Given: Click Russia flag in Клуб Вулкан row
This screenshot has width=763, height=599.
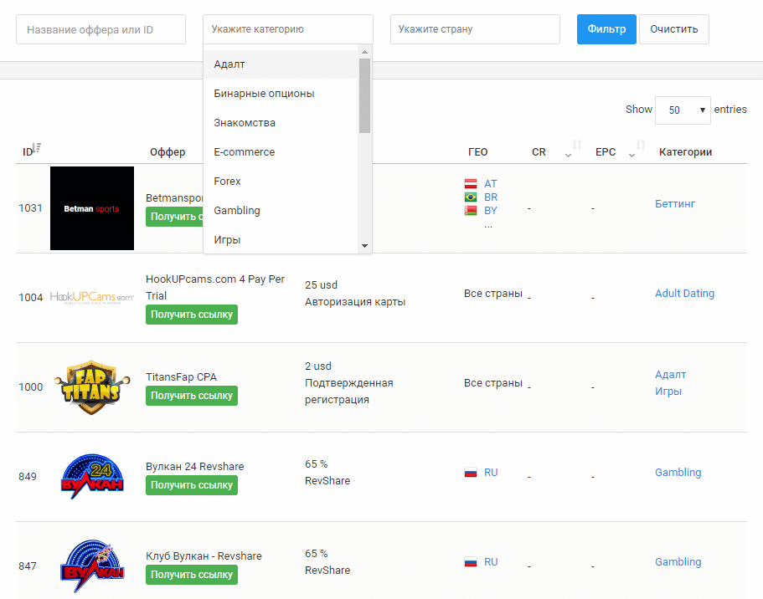Looking at the screenshot, I should coord(471,562).
